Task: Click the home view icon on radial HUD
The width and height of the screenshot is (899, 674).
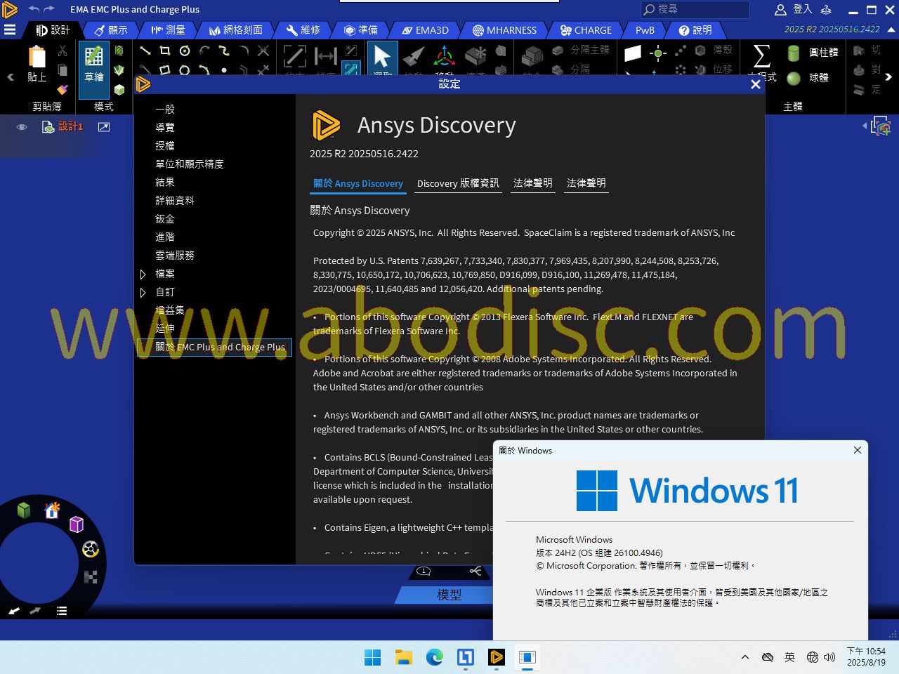Action: [52, 510]
